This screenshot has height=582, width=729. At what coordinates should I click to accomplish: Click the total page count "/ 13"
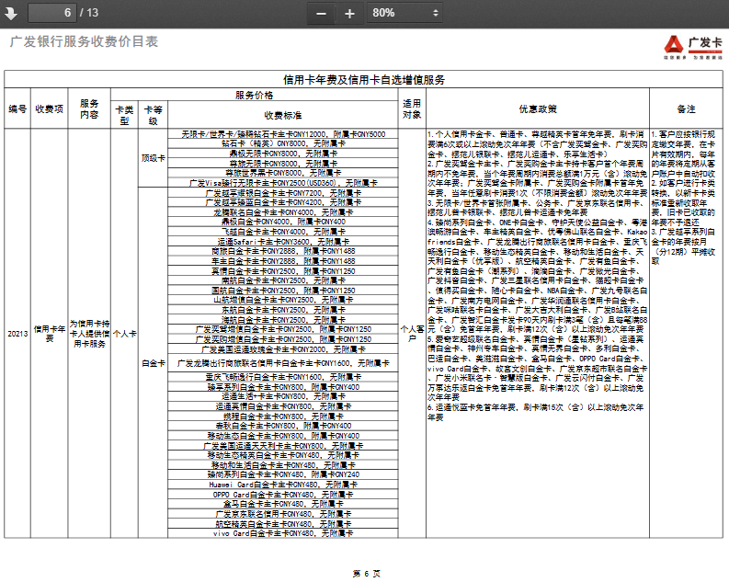[89, 13]
